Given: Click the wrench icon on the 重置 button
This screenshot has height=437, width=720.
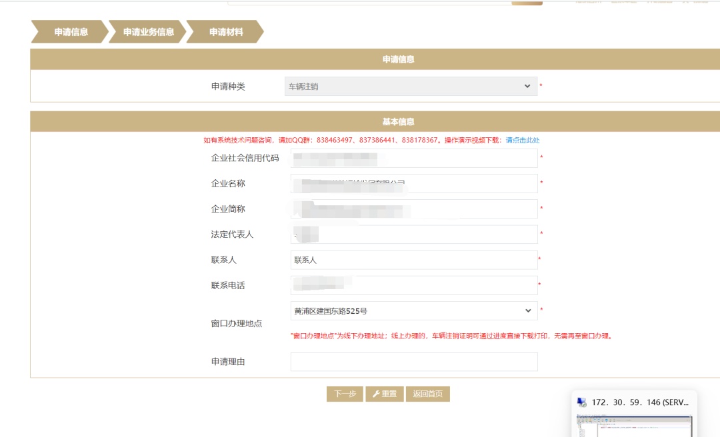Looking at the screenshot, I should (376, 394).
